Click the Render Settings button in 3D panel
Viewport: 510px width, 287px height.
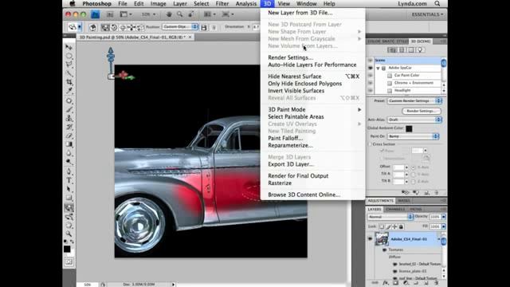tap(422, 111)
